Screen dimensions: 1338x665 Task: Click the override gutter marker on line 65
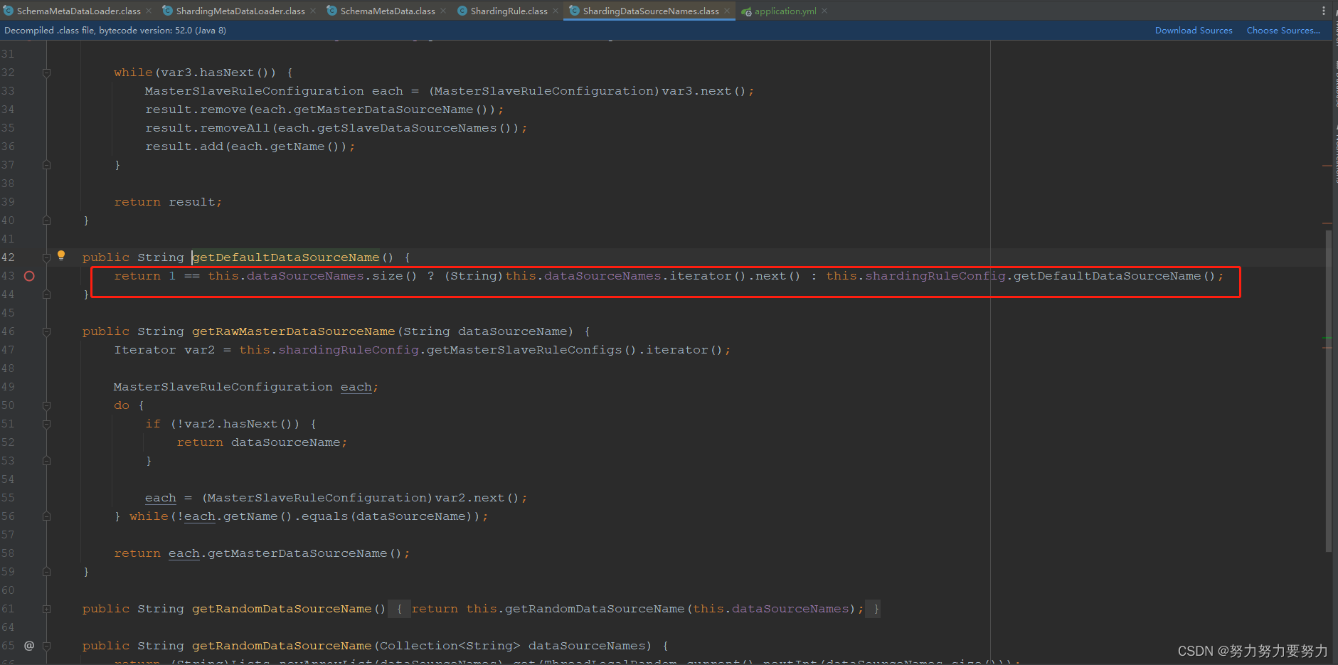[29, 646]
